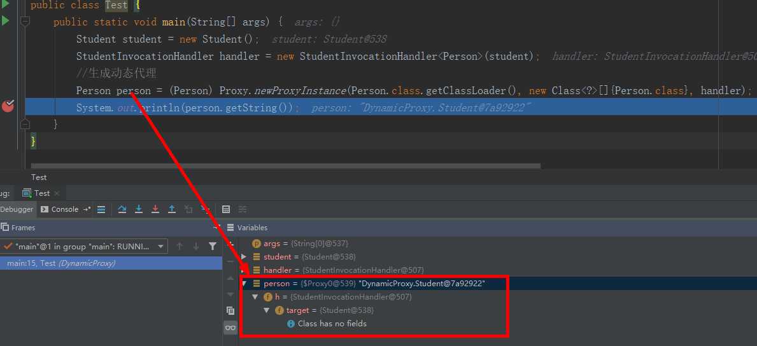Collapse the main method fold marker
The width and height of the screenshot is (757, 346).
click(x=25, y=22)
